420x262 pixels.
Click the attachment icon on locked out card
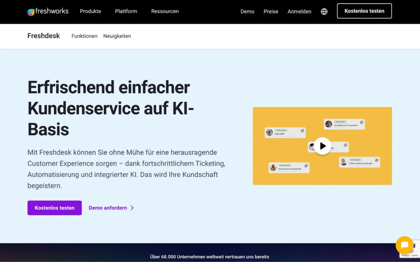(x=362, y=122)
